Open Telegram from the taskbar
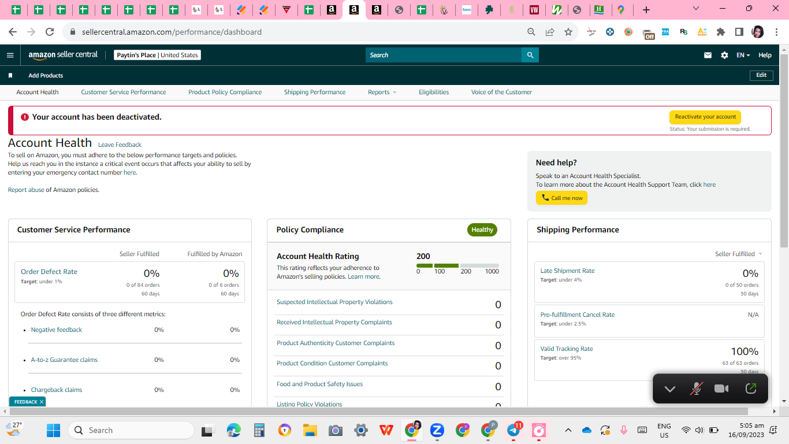Screen dimensions: 789x444 513,430
